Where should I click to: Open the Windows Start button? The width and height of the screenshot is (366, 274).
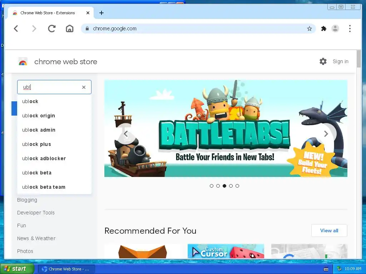click(x=17, y=269)
